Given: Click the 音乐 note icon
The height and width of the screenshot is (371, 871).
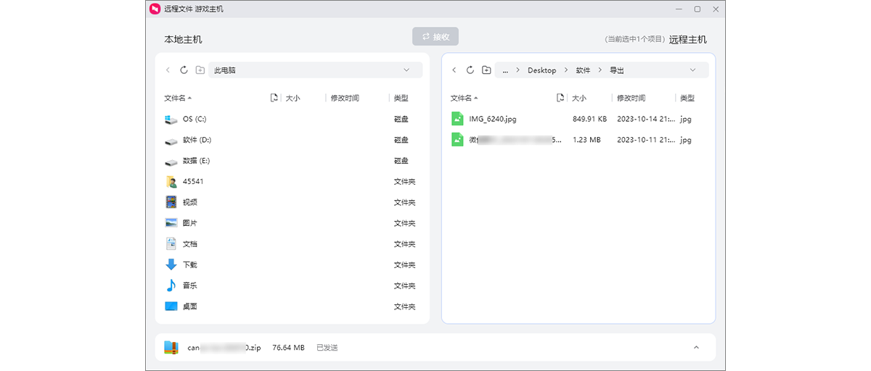Looking at the screenshot, I should [171, 285].
